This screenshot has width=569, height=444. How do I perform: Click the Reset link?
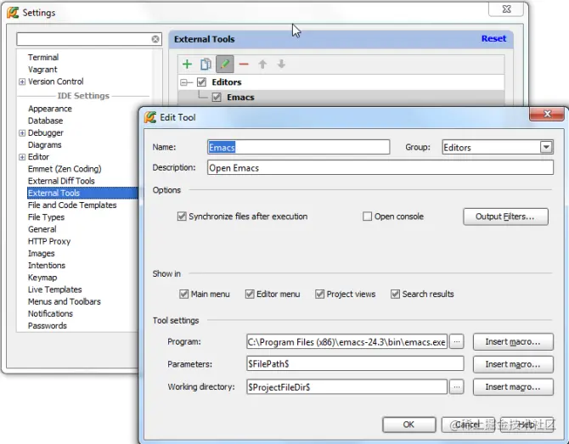[493, 38]
